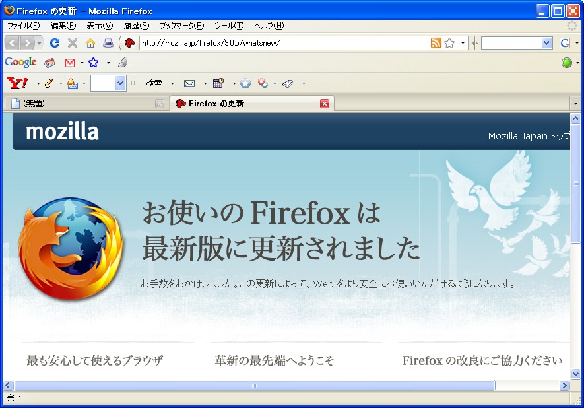
Task: Bookmark this page with the star icon
Action: point(449,43)
